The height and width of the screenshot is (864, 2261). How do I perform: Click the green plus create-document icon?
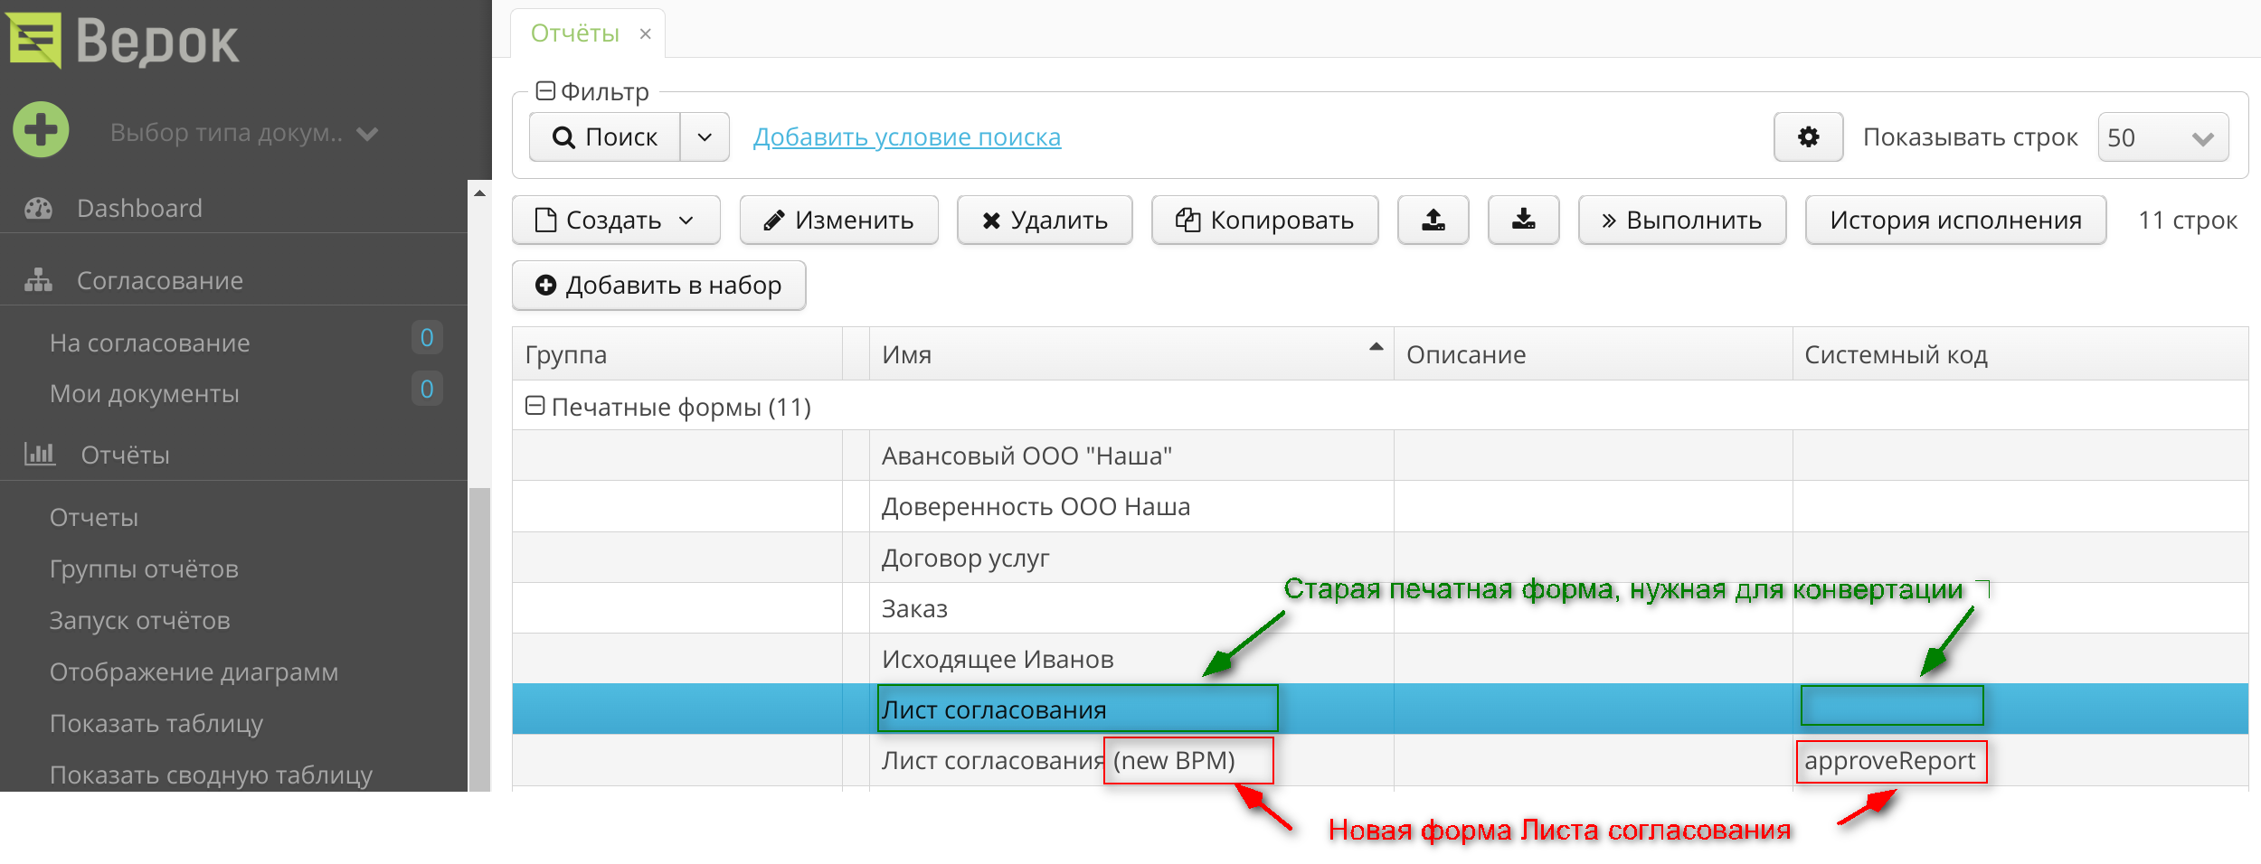(x=41, y=130)
